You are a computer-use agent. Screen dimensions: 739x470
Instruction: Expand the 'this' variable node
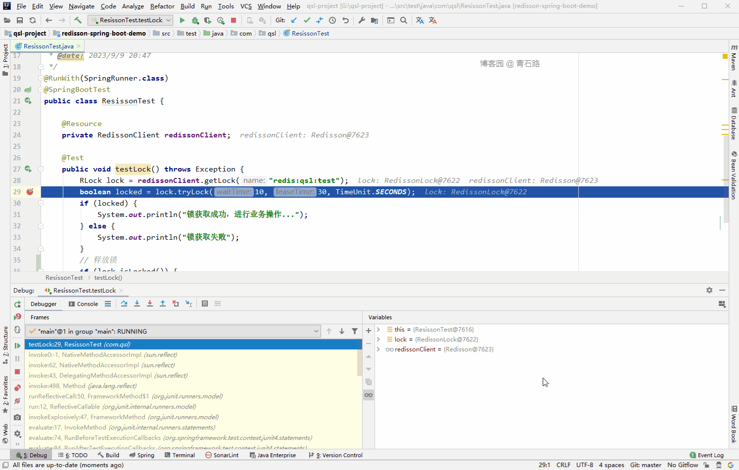pos(378,329)
